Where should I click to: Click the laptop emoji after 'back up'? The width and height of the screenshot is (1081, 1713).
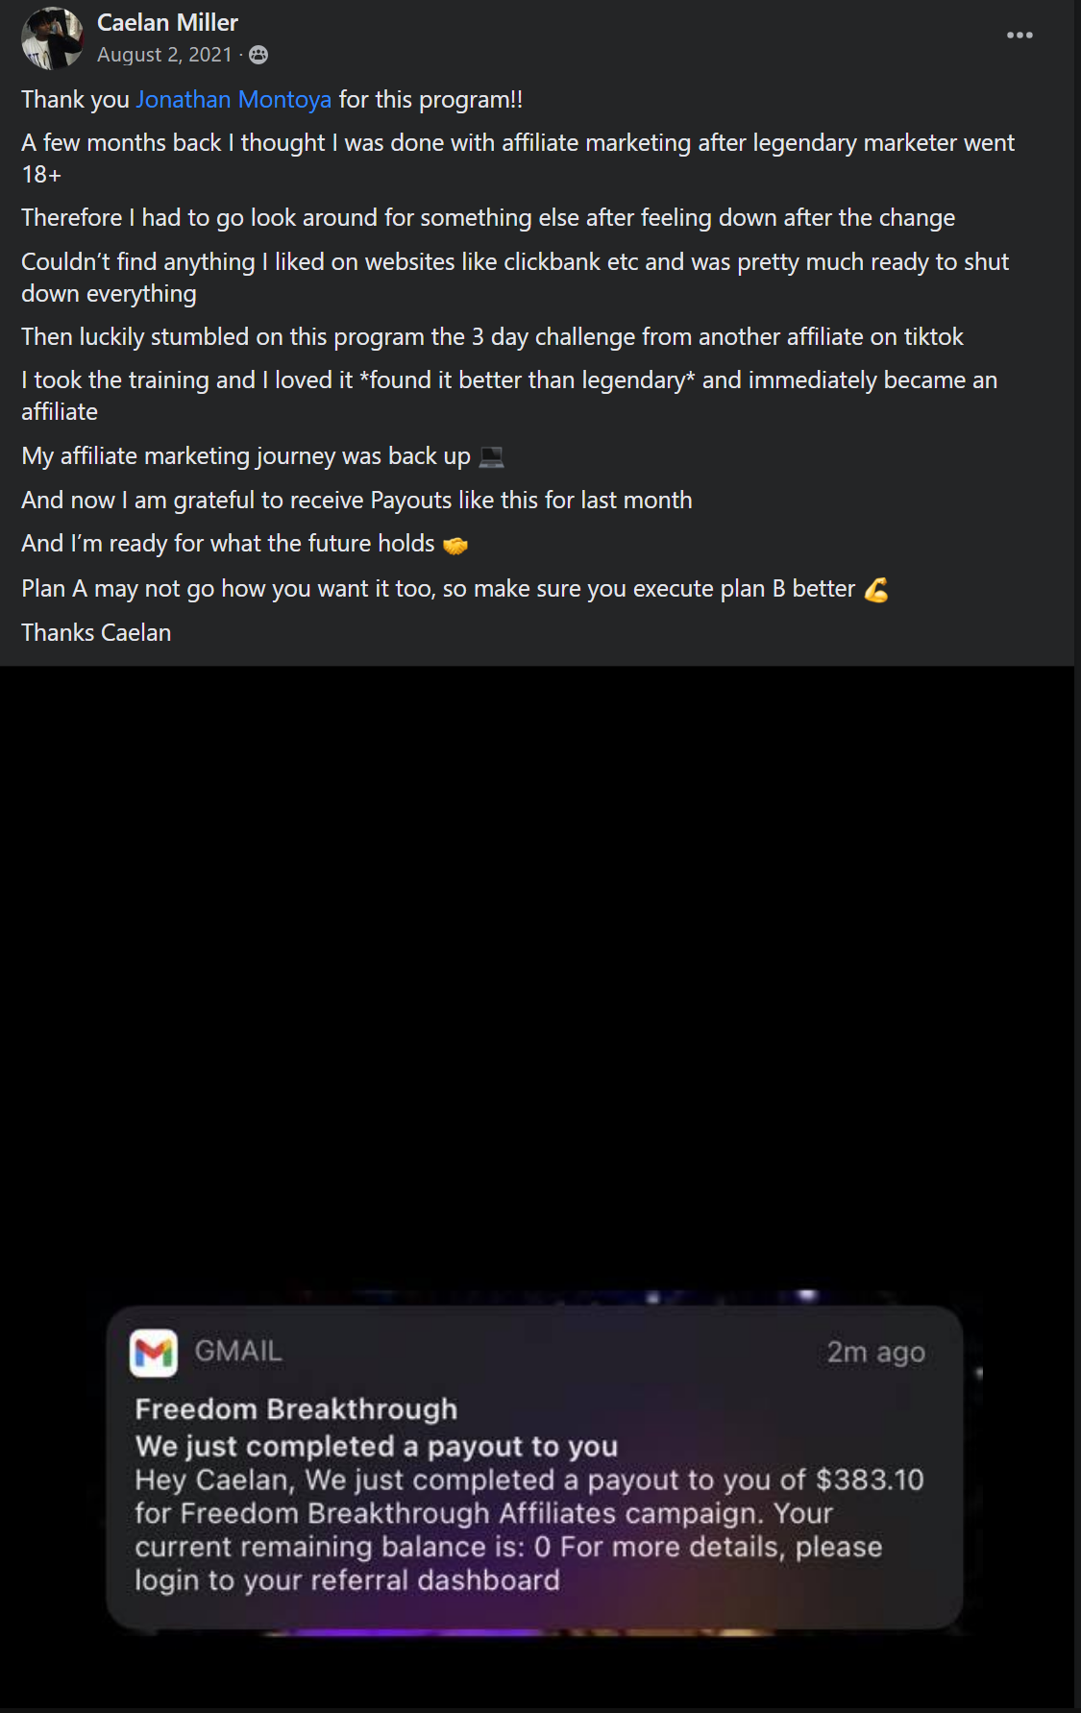click(x=491, y=456)
